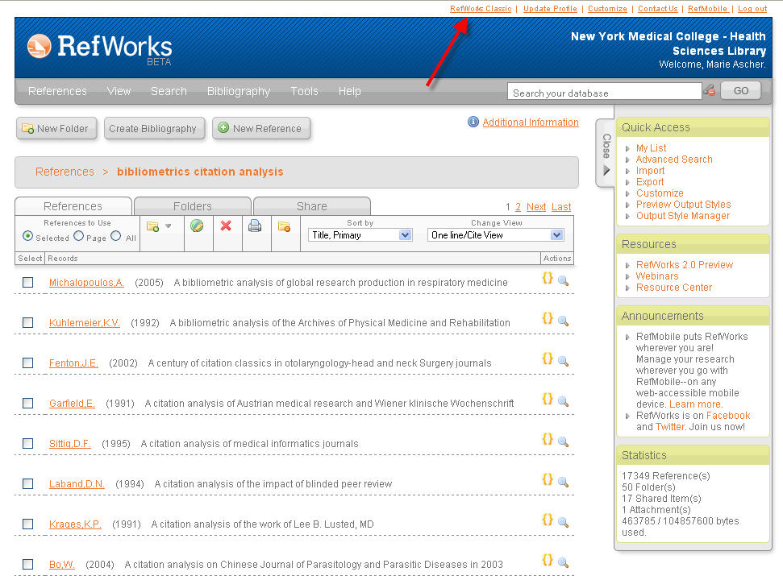The width and height of the screenshot is (783, 576).
Task: Choose the Selected radio button
Action: (x=28, y=236)
